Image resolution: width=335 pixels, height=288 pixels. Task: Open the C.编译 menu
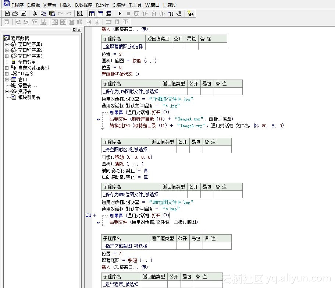tap(119, 5)
